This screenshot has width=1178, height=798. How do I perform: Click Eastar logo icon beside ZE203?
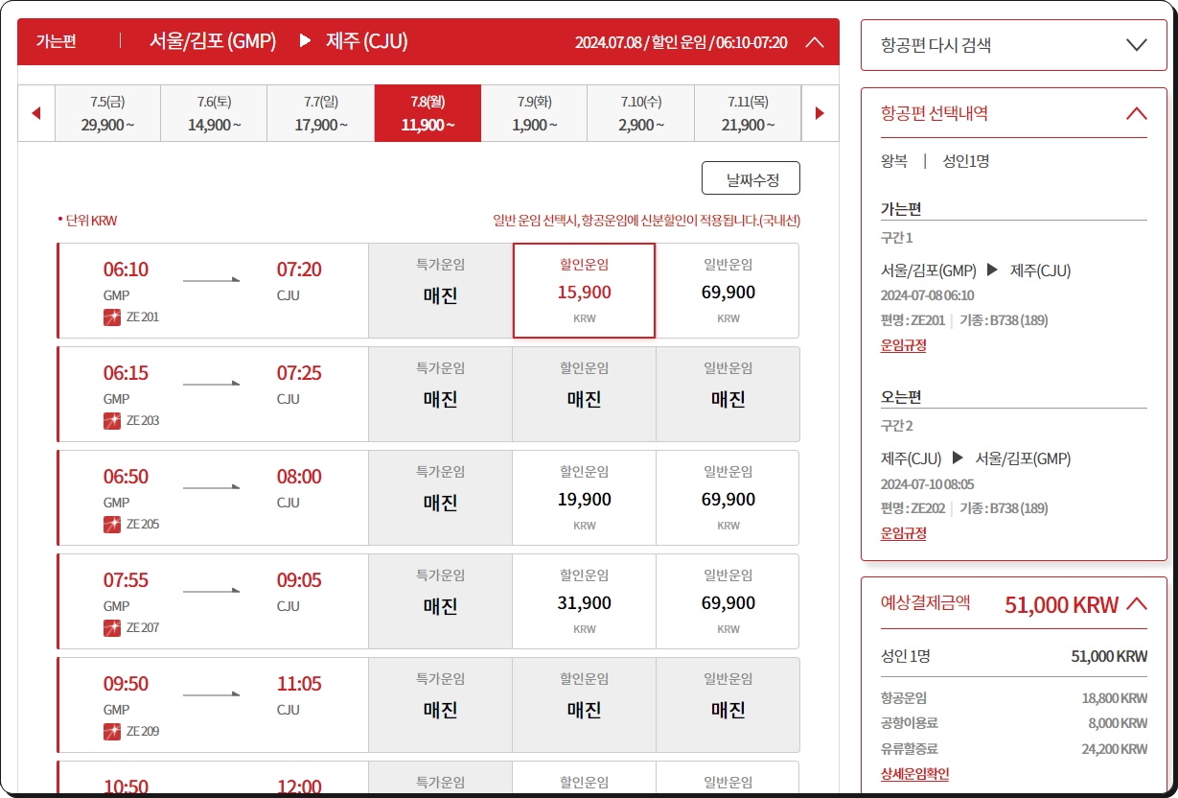click(x=112, y=420)
